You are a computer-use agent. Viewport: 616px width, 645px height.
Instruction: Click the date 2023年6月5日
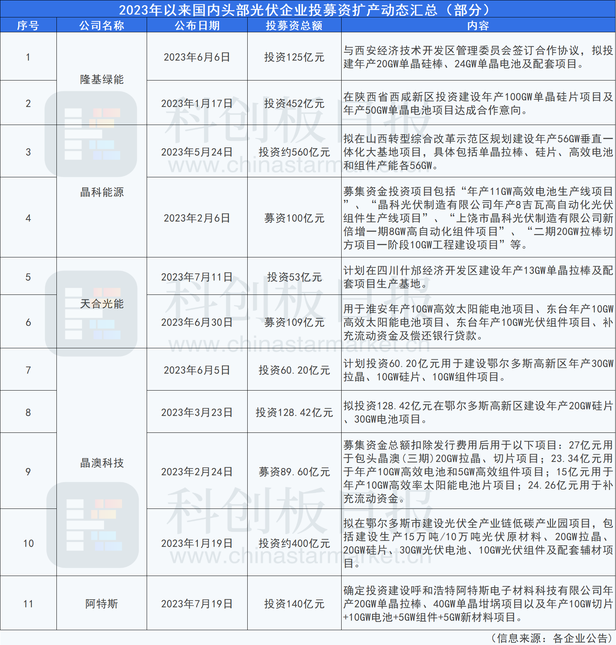[197, 370]
